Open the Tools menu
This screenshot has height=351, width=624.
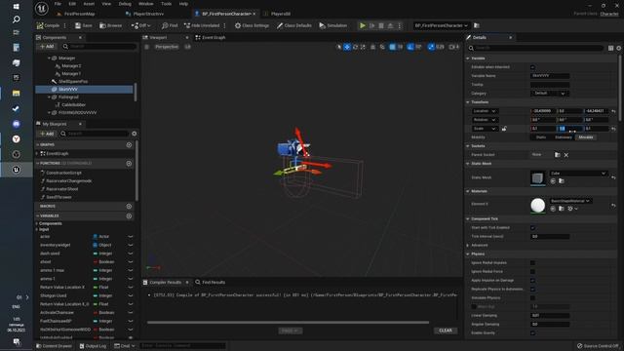(x=167, y=4)
